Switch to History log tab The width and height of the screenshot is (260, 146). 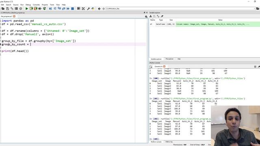tap(169, 142)
